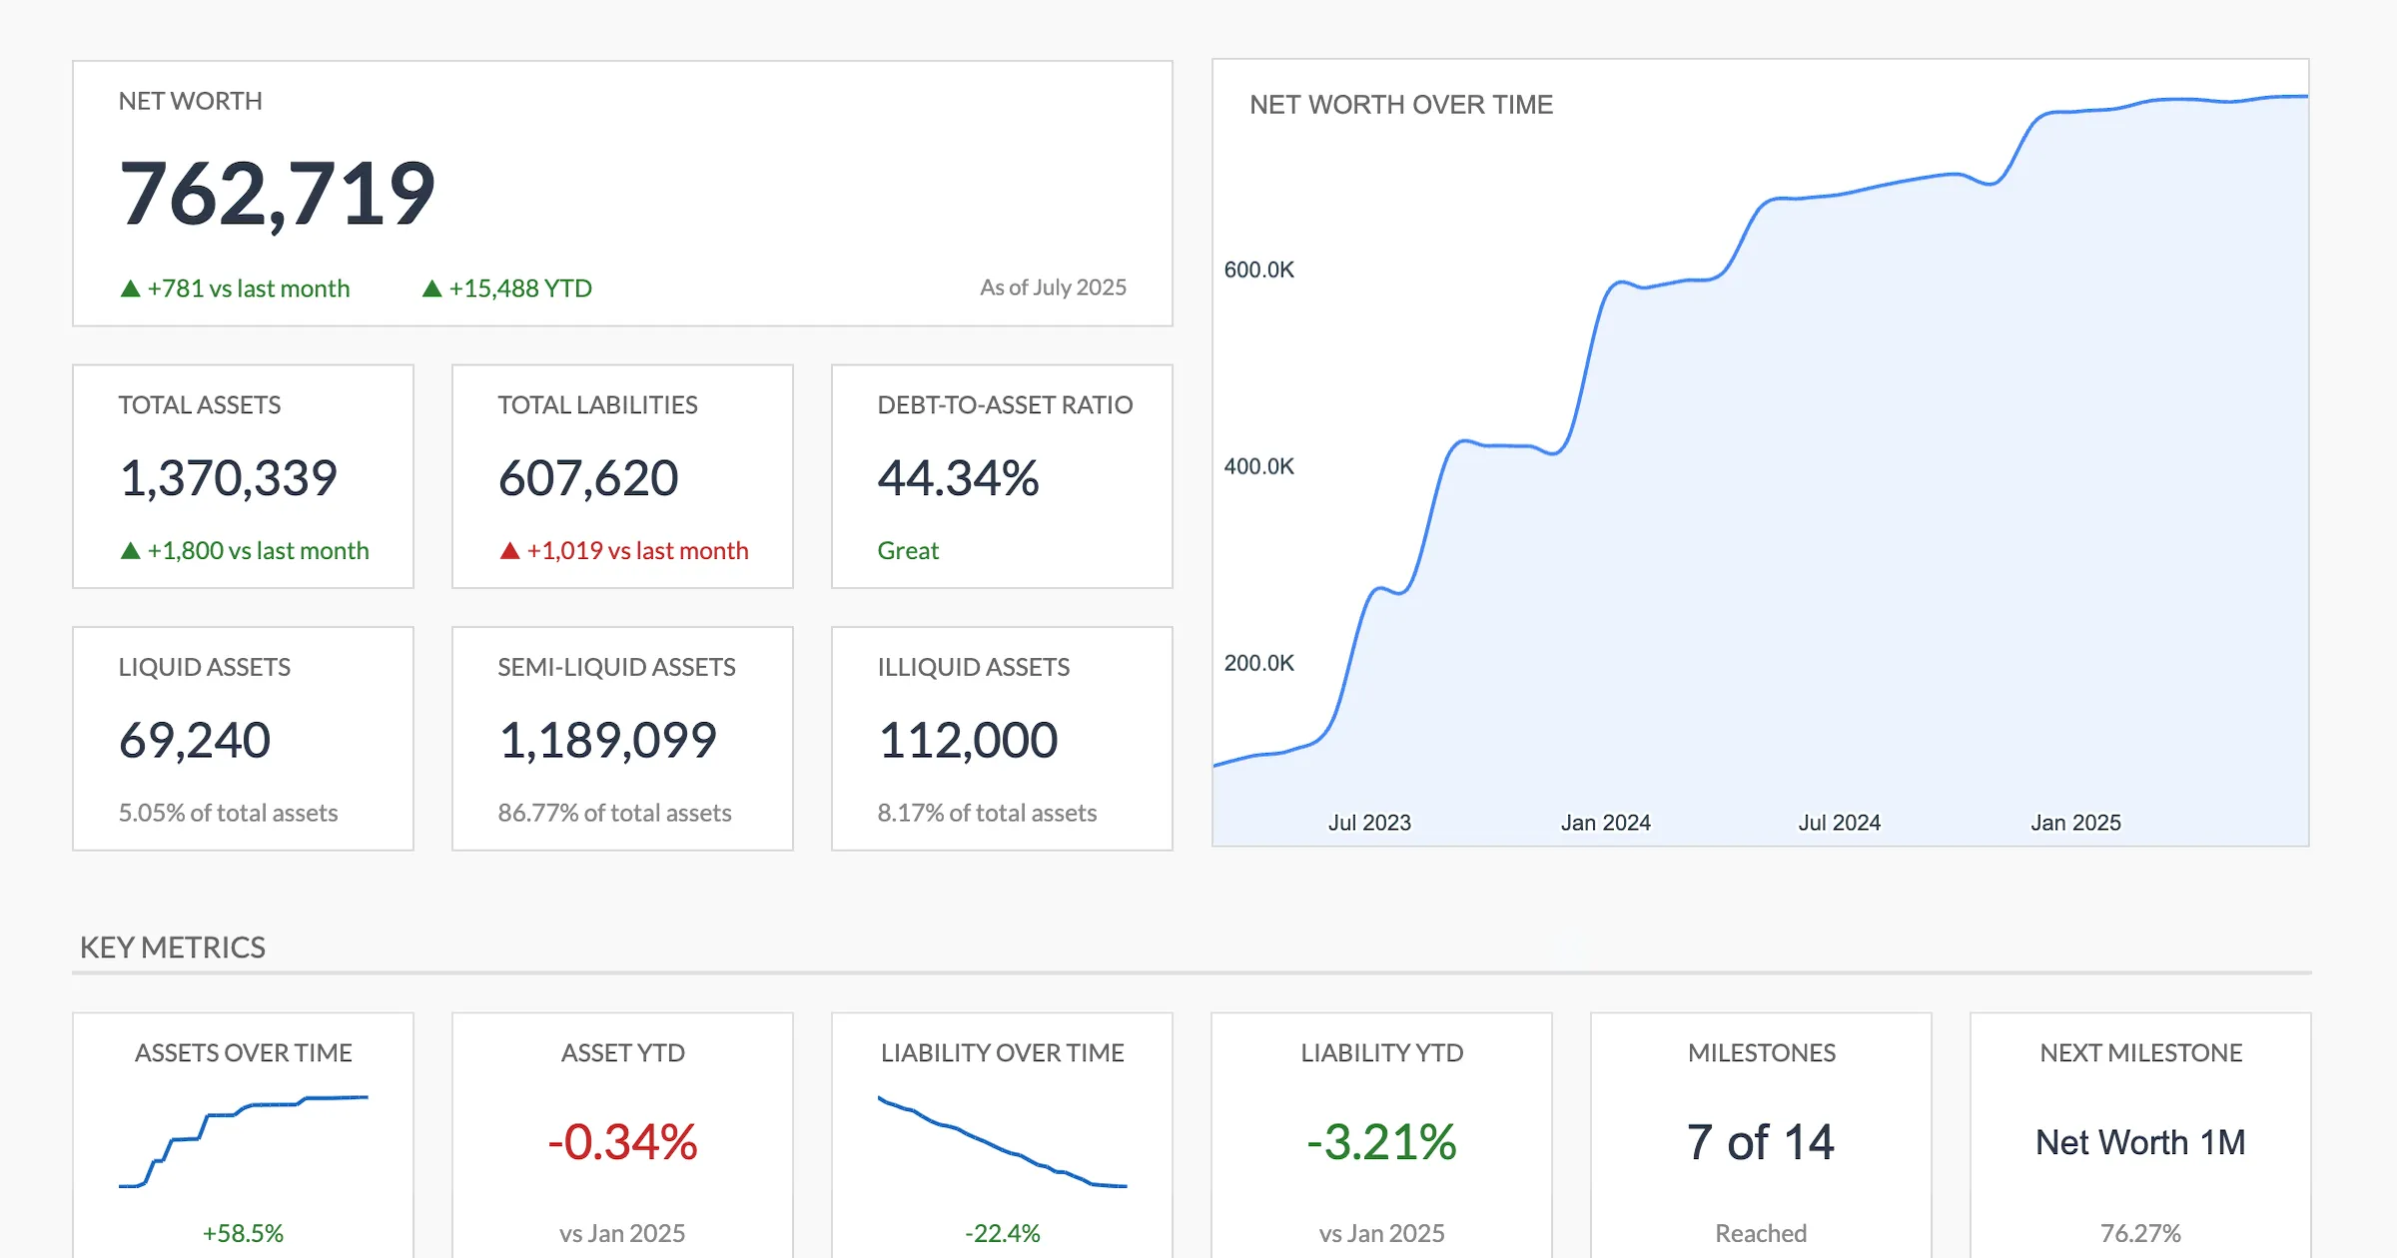This screenshot has width=2397, height=1258.
Task: Click the red up-arrow beside +1,019 liabilities change
Action: pyautogui.click(x=509, y=550)
